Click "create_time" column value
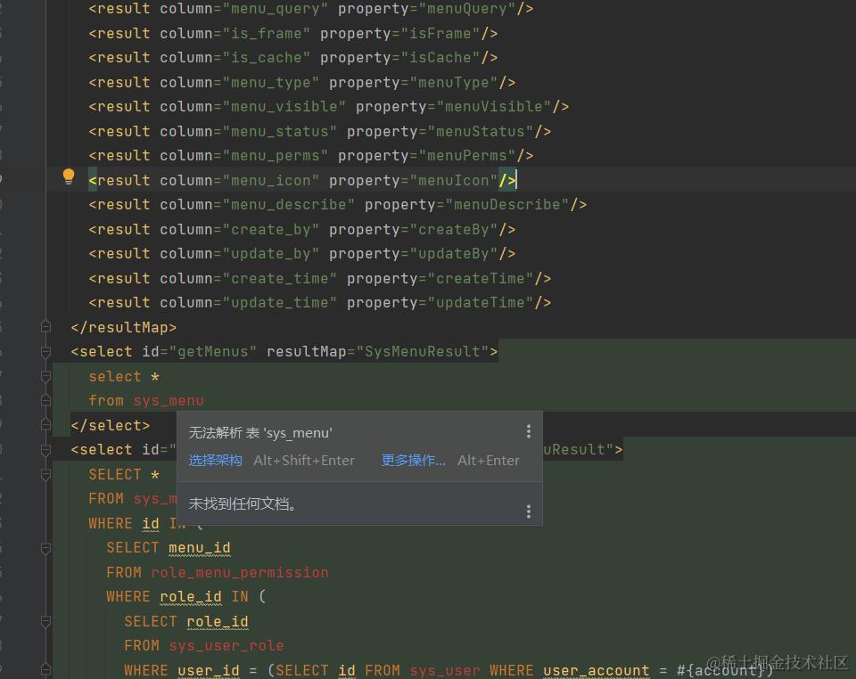This screenshot has height=679, width=856. point(279,279)
